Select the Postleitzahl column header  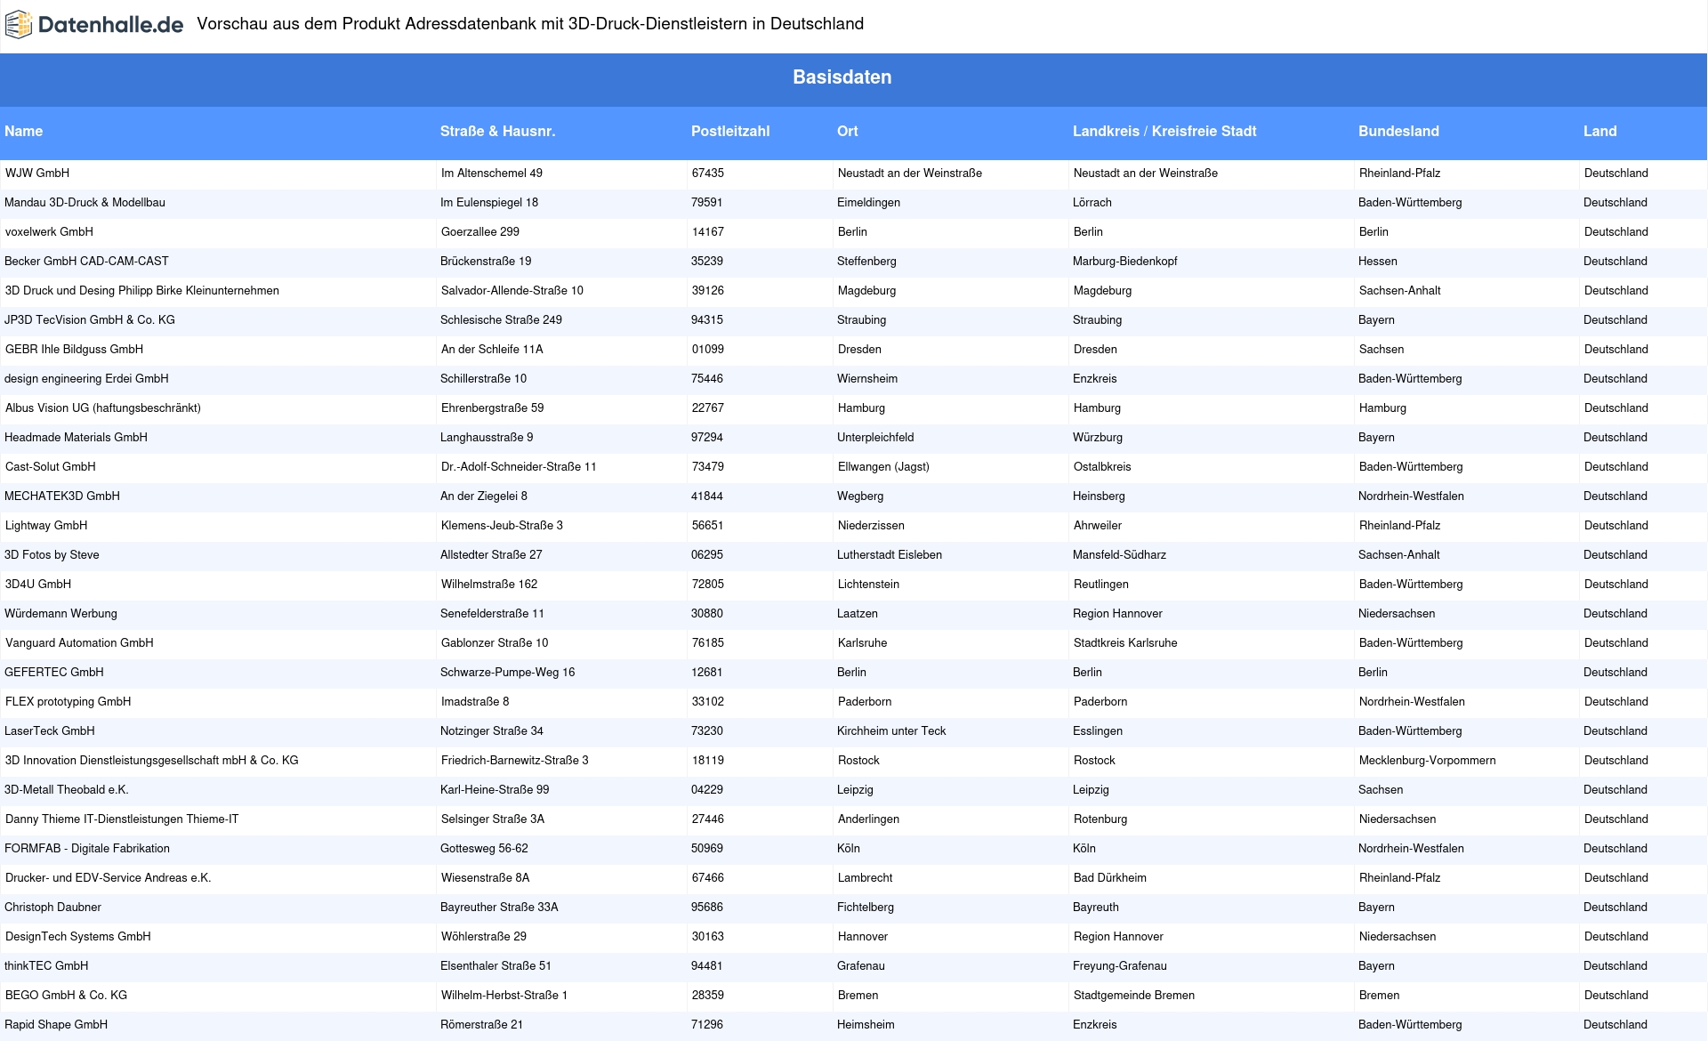tap(730, 131)
